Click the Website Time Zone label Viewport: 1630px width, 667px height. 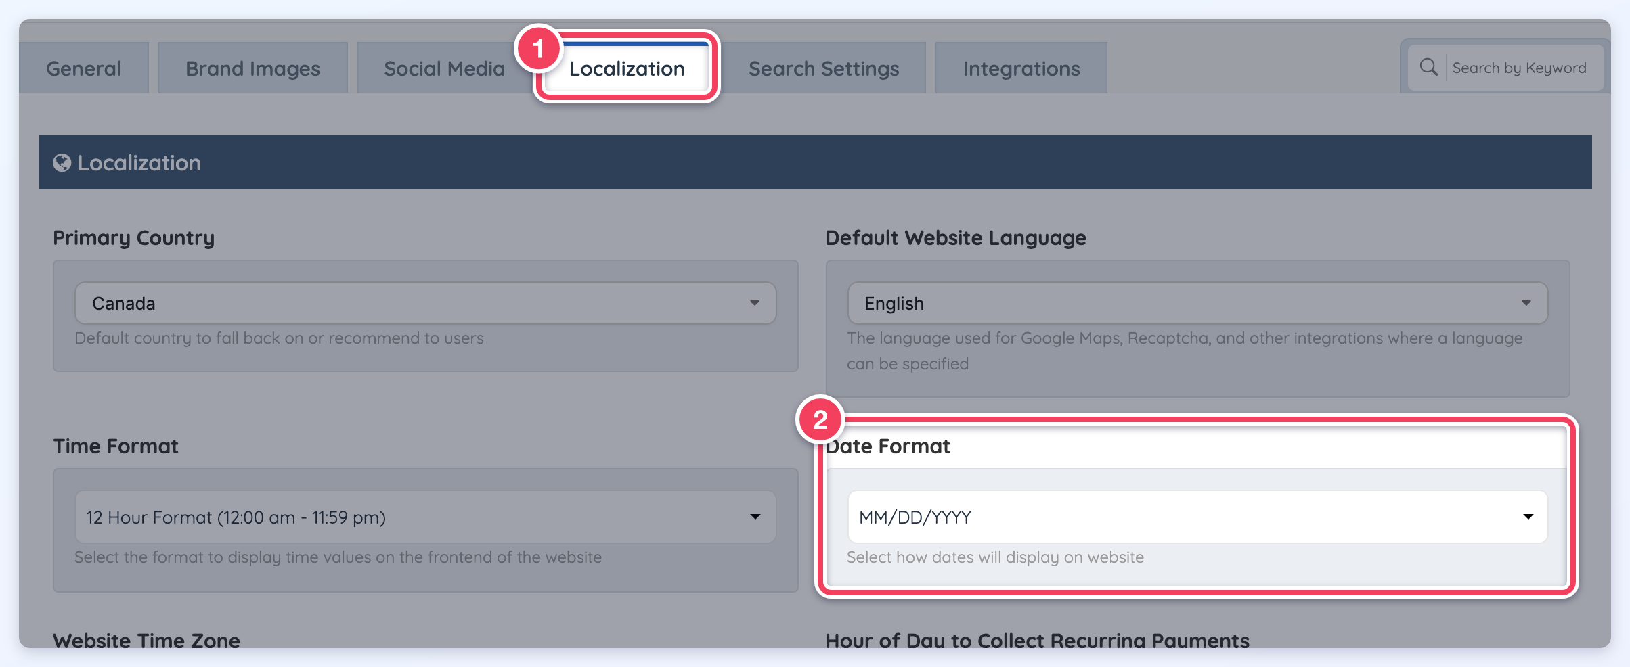[x=146, y=640]
